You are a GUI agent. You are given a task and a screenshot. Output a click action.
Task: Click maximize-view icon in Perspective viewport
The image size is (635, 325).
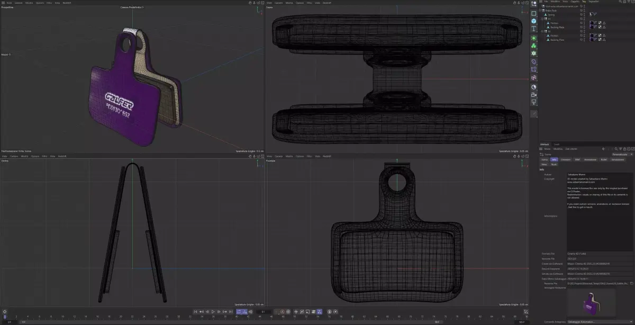tap(262, 3)
